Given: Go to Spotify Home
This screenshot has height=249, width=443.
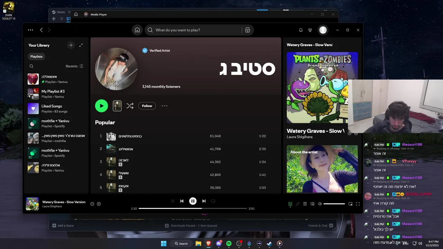Looking at the screenshot, I should click(137, 30).
